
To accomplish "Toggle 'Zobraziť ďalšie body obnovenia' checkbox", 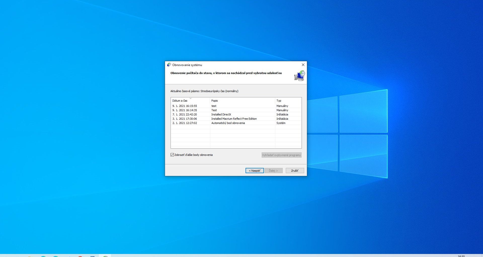I will click(172, 155).
